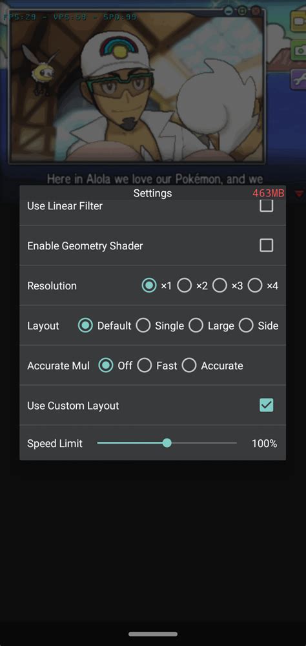Tap the round X button on game window

tap(256, 11)
